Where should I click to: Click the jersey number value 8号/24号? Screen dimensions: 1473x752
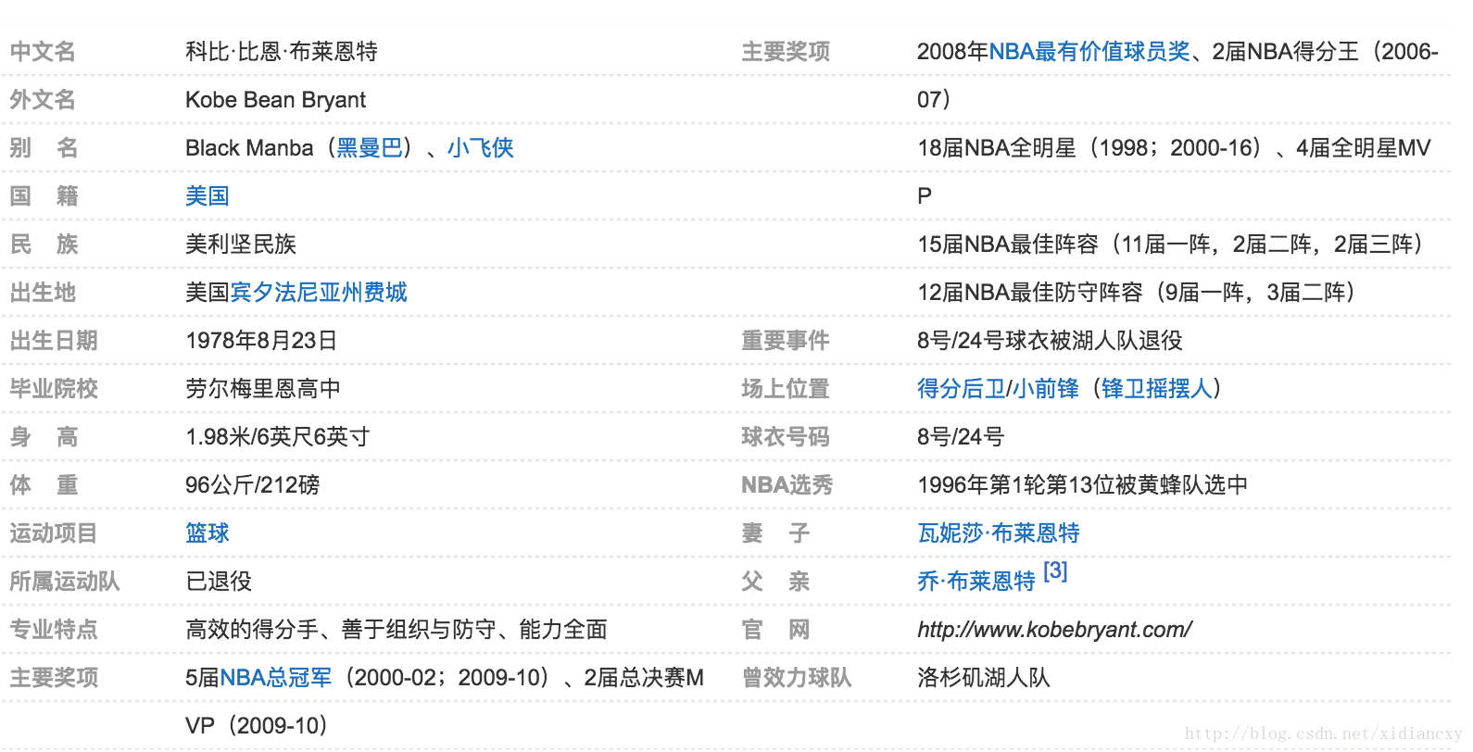coord(961,437)
